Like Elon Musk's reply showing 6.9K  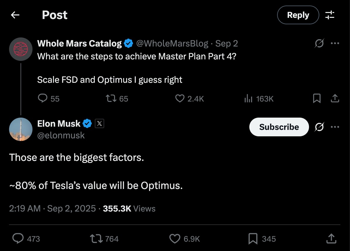click(175, 239)
